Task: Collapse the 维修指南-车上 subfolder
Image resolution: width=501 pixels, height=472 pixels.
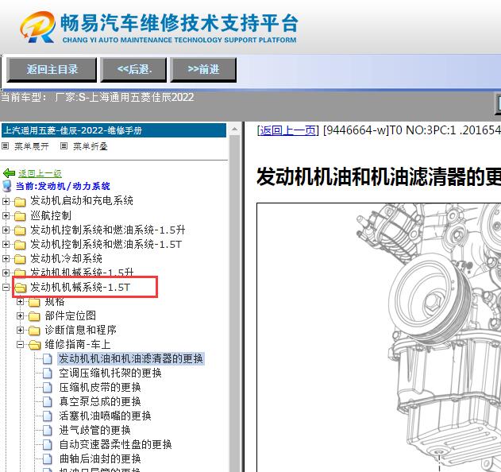Action: coord(20,344)
